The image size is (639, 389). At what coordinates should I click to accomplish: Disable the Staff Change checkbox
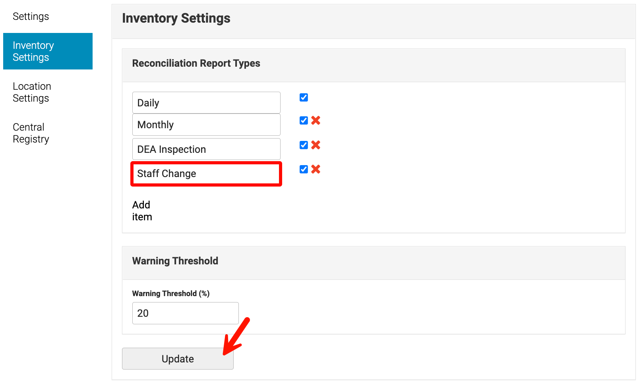pyautogui.click(x=303, y=169)
